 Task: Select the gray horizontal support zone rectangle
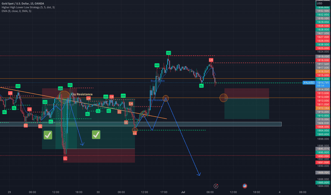pos(141,124)
